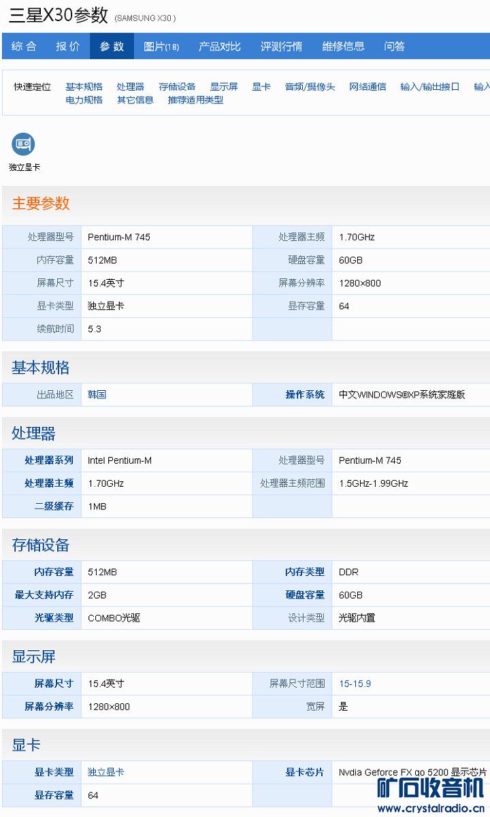Click the Intel Pentium-M value
This screenshot has height=817, width=490.
coord(120,460)
